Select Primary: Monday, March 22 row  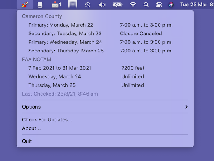(x=105, y=25)
